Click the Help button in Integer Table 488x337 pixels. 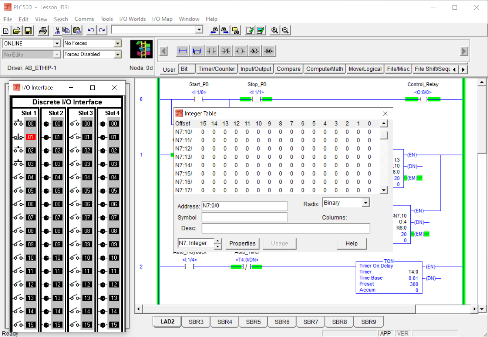tap(351, 243)
